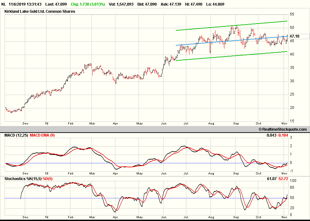Image resolution: width=310 pixels, height=221 pixels.
Task: Click the 50 label on Stochastics axis
Action: point(292,198)
